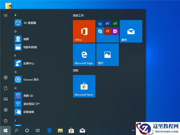Open the 电影和电视 clapperboard icon
This screenshot has height=135, width=180.
point(18,47)
